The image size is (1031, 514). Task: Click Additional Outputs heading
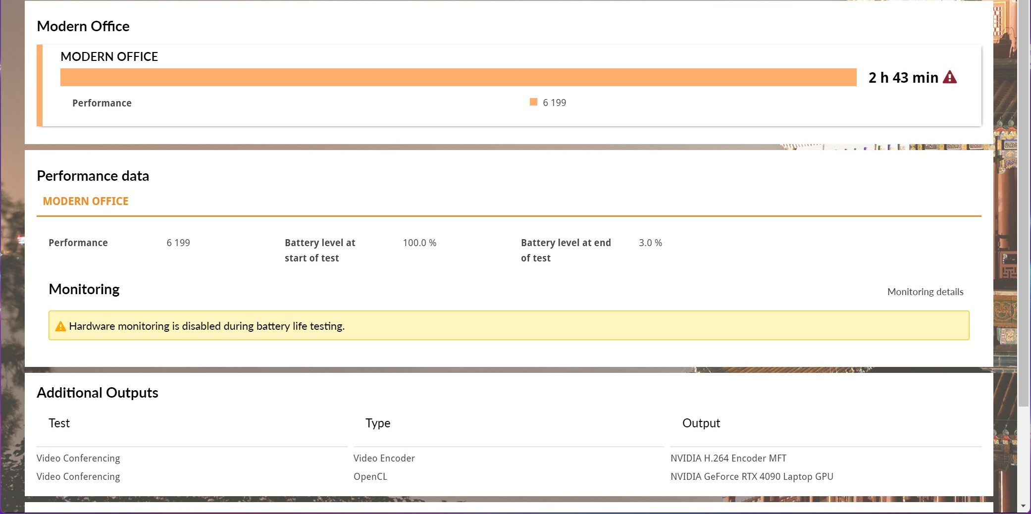pos(98,393)
